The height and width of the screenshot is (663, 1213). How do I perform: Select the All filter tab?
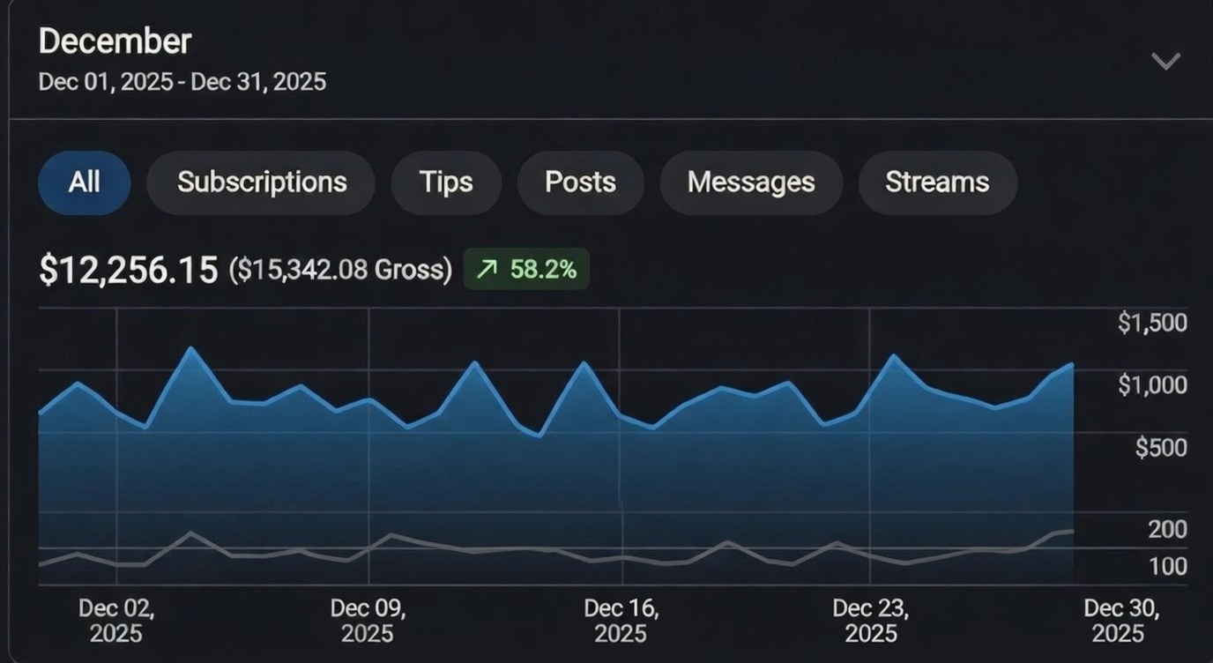(85, 183)
